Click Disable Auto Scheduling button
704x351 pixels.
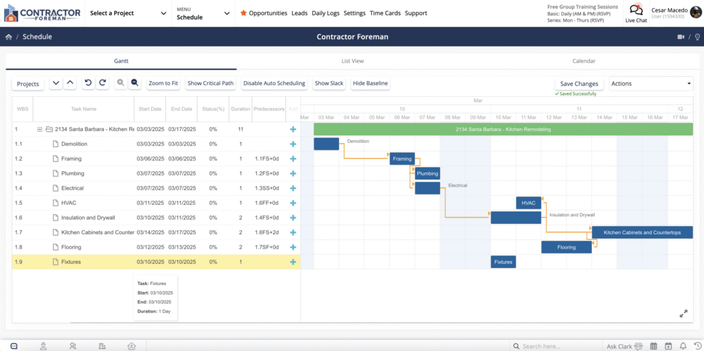(274, 84)
